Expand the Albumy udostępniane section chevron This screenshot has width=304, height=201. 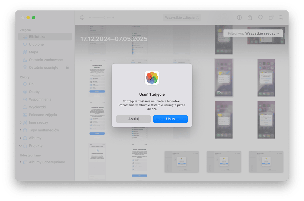pyautogui.click(x=20, y=162)
